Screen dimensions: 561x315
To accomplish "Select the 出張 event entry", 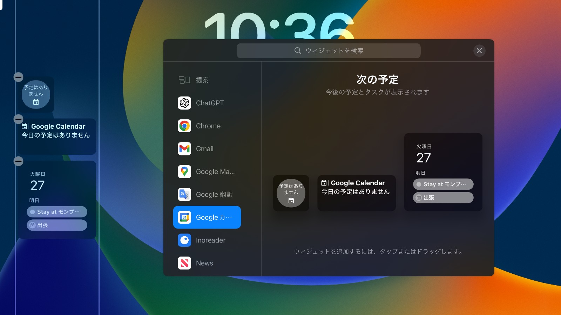I will point(57,225).
